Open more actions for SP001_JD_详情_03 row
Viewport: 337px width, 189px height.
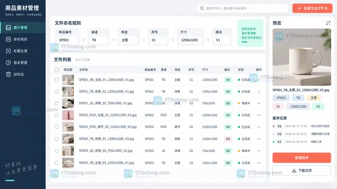pos(259,103)
